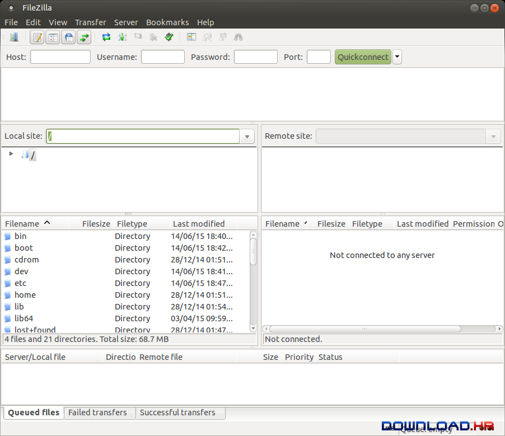Open the Help menu
Screen dimensions: 505x436
pos(205,22)
